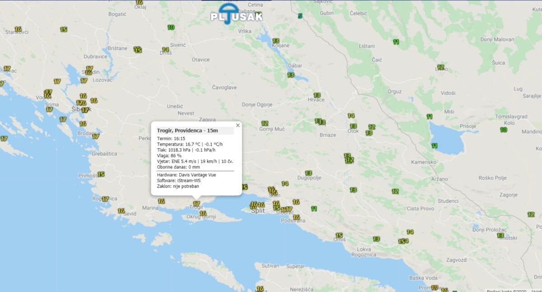Select the 15 marker at Primošten
Viewport: 542px width, 292px height.
pos(101,174)
